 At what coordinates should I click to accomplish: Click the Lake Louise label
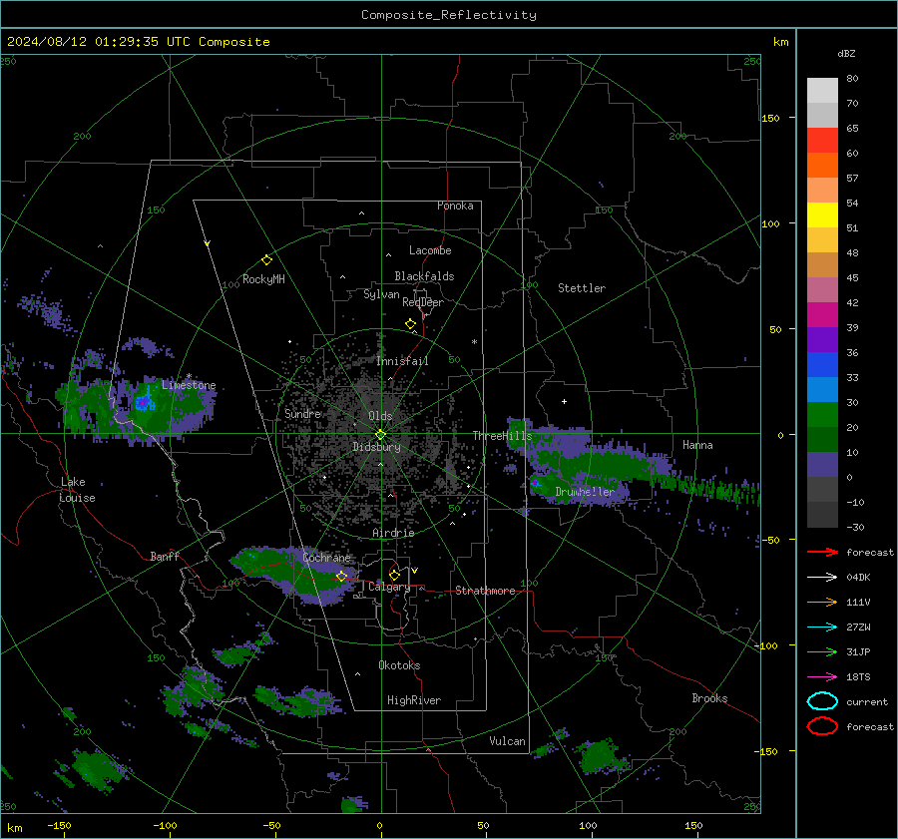coord(77,490)
